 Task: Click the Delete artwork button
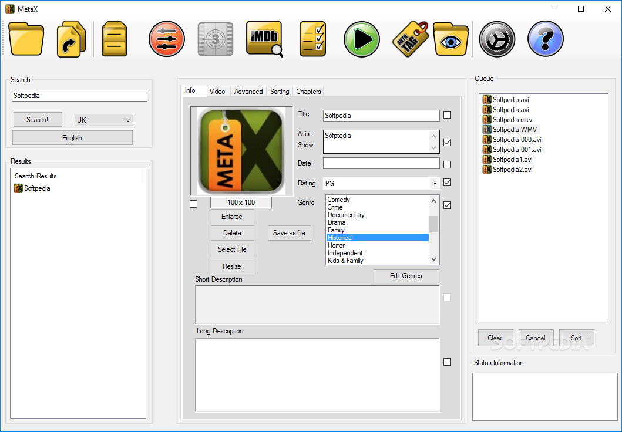[232, 233]
